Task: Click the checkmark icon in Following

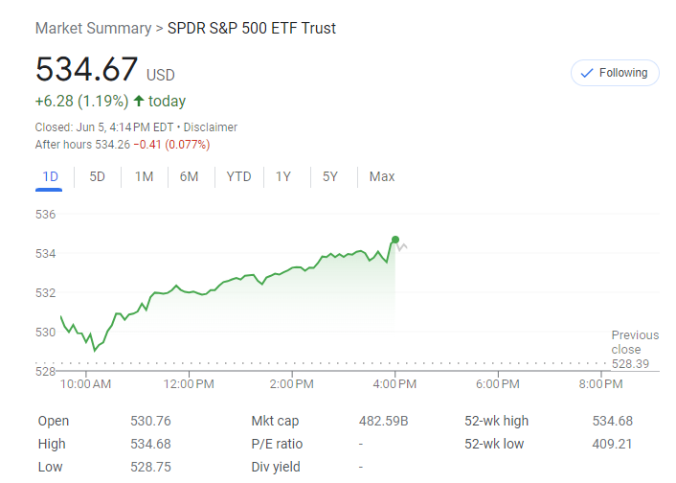Action: click(587, 73)
